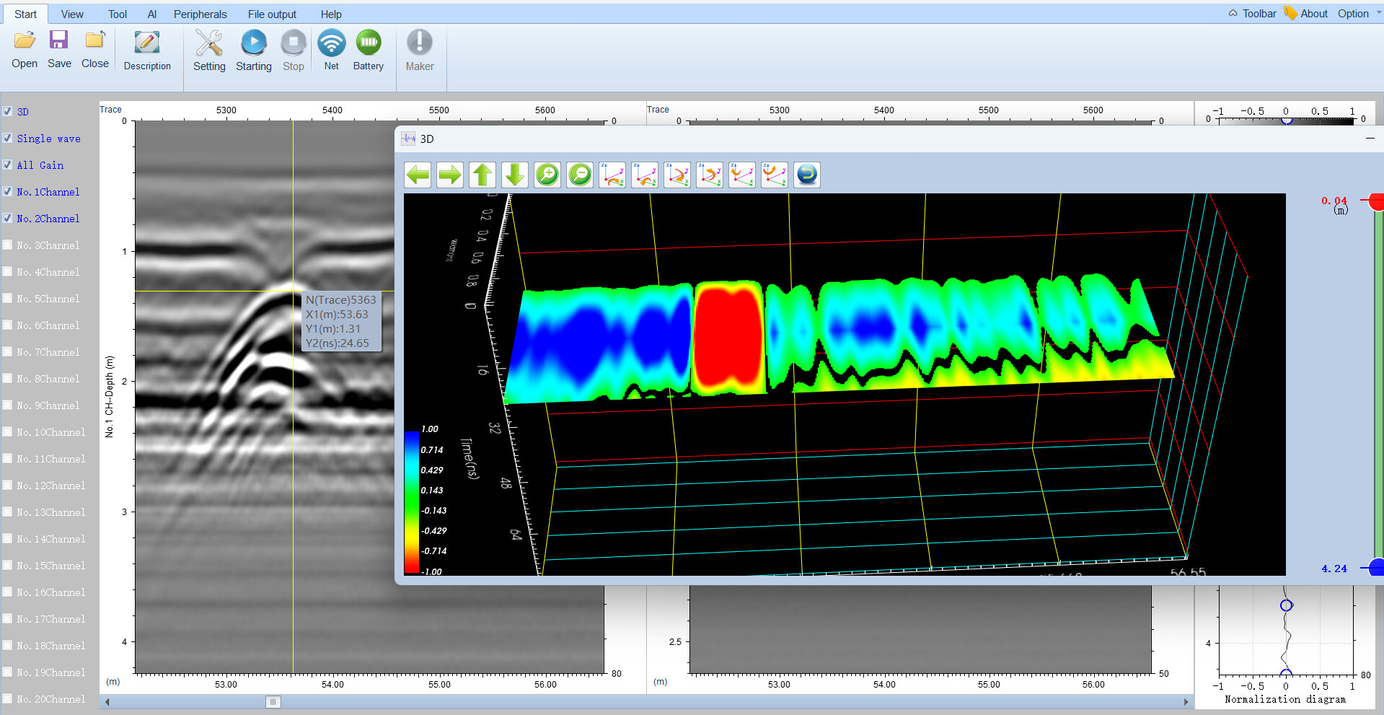Open the Option dropdown menu
Image resolution: width=1384 pixels, height=715 pixels.
click(x=1359, y=13)
